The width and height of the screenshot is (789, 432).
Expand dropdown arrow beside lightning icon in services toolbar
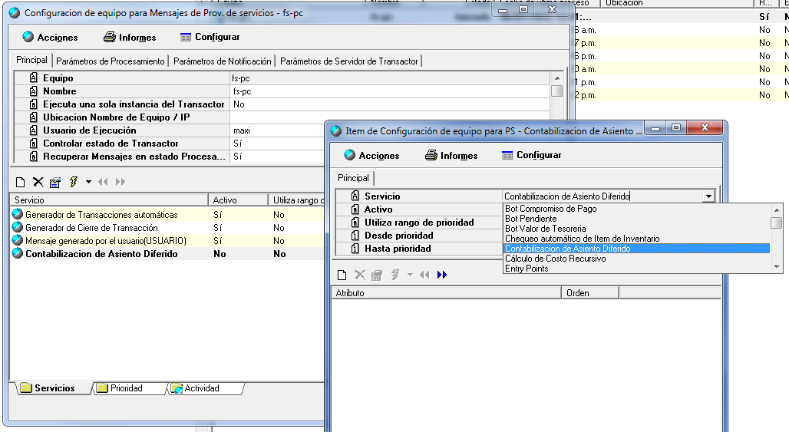(x=88, y=182)
